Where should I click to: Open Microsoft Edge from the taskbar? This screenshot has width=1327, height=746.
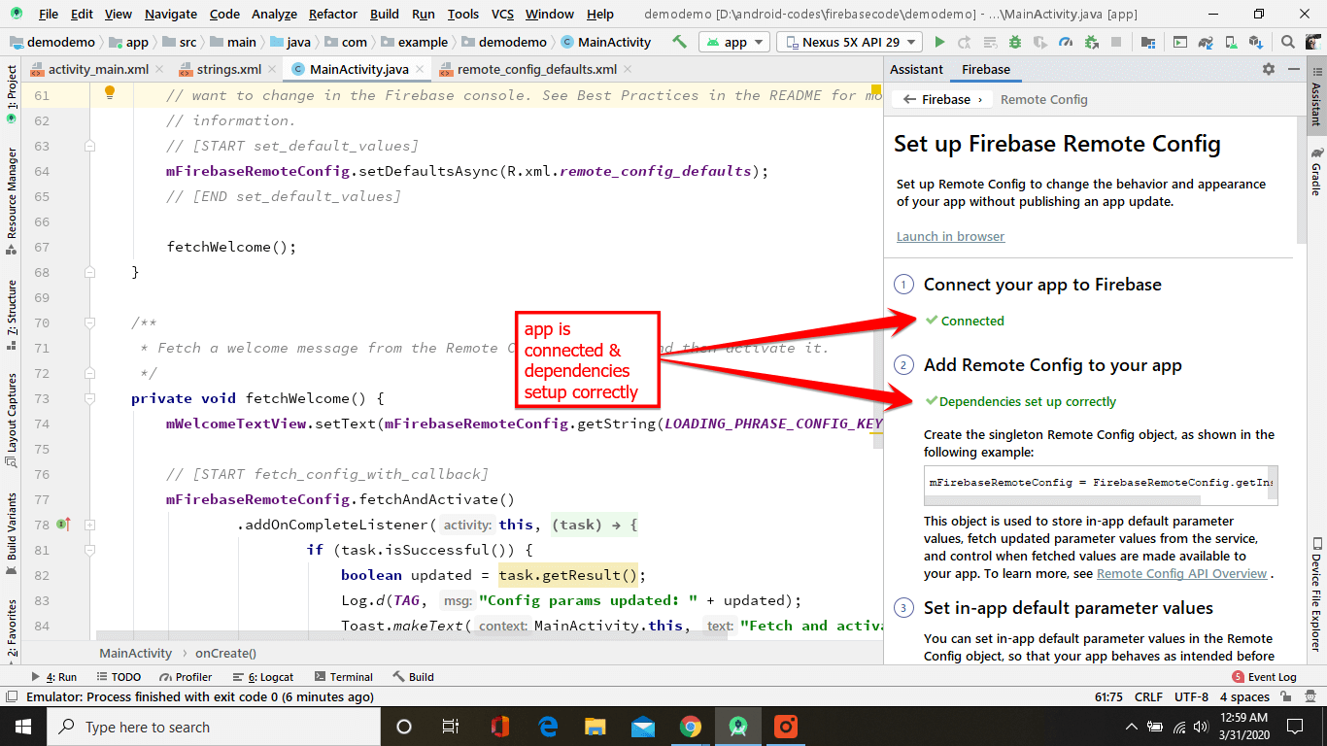point(548,727)
